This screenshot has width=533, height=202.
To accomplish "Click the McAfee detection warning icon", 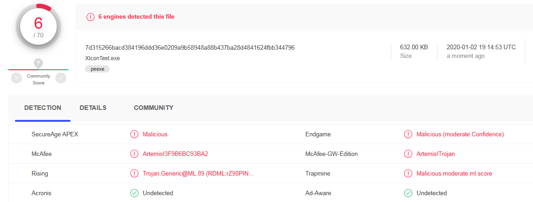I will [134, 154].
